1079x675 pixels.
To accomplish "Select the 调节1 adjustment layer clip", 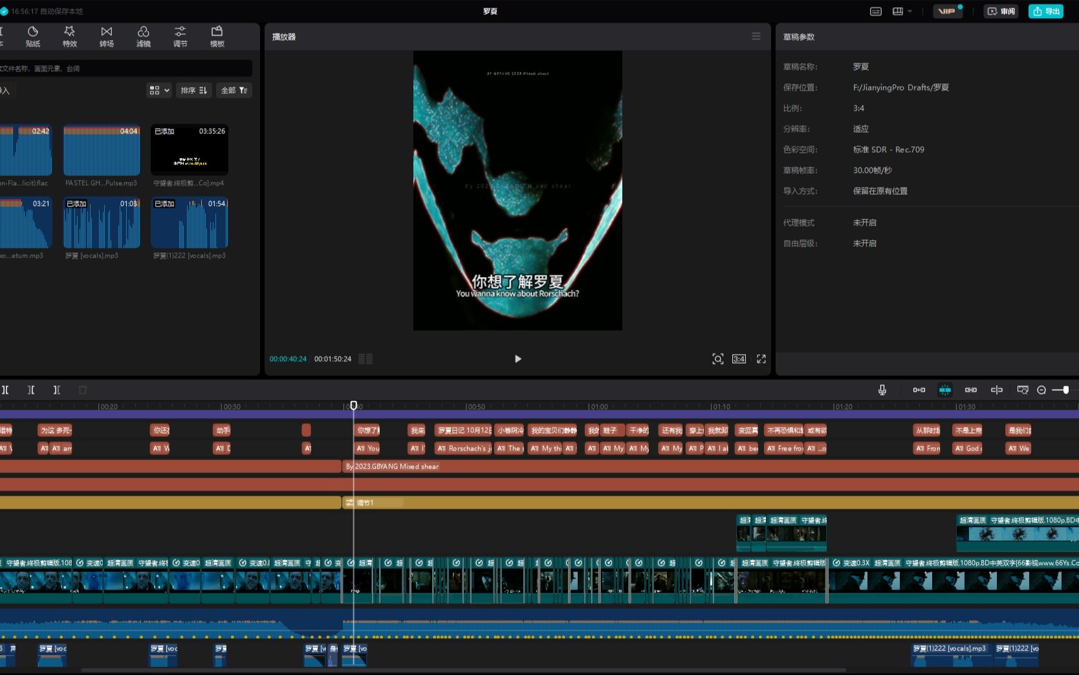I will 710,503.
